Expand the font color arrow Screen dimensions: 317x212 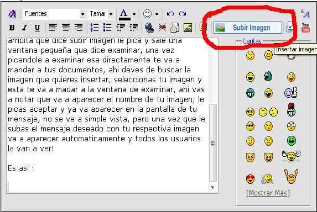(x=134, y=14)
